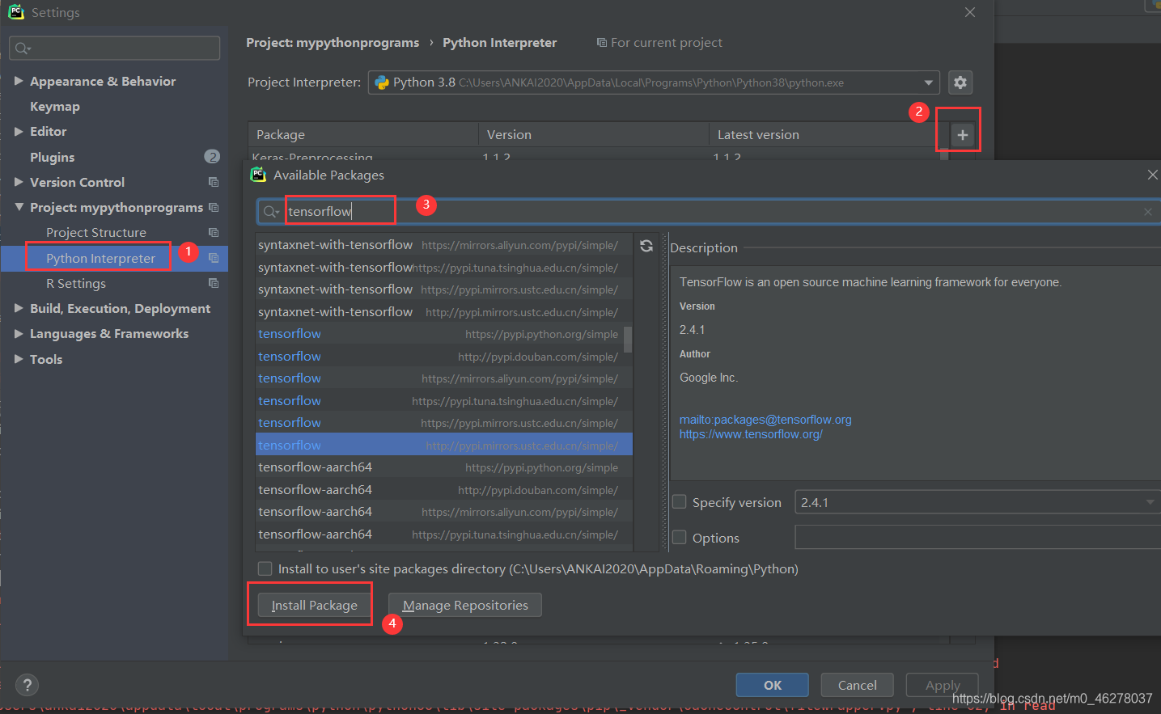Select Project Structure in the tree
The width and height of the screenshot is (1161, 714).
(96, 232)
